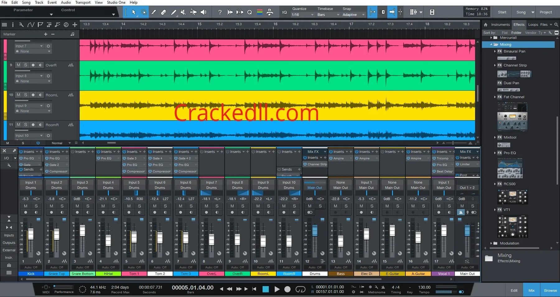Solo the Vocal 1 mixer channel

[449, 206]
